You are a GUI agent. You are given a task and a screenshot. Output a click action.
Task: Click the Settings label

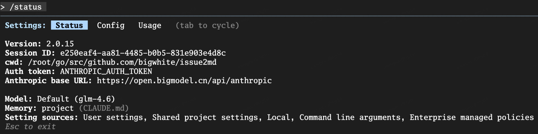pos(25,25)
